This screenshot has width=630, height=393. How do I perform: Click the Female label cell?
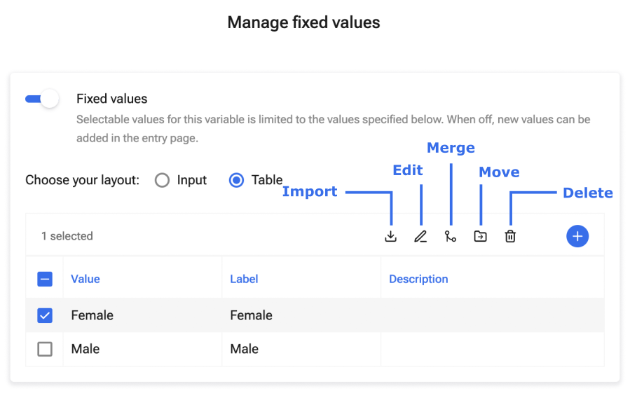coord(251,315)
